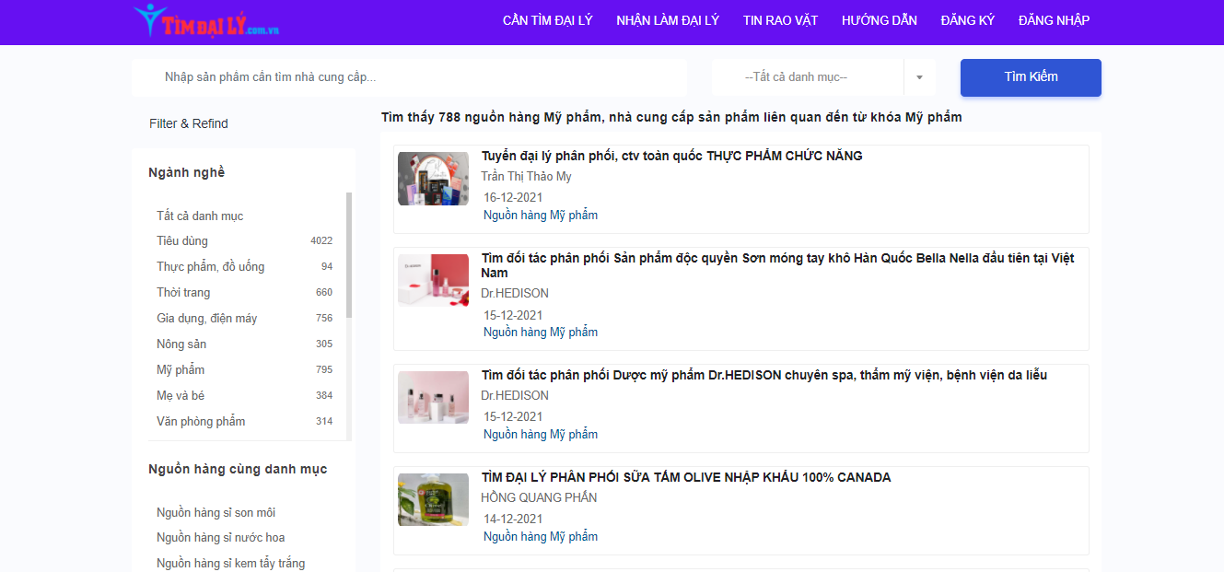Select the Mỹ phẩm category

pyautogui.click(x=179, y=369)
